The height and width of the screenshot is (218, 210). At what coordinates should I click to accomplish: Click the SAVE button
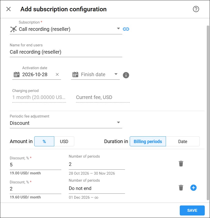pos(192,210)
